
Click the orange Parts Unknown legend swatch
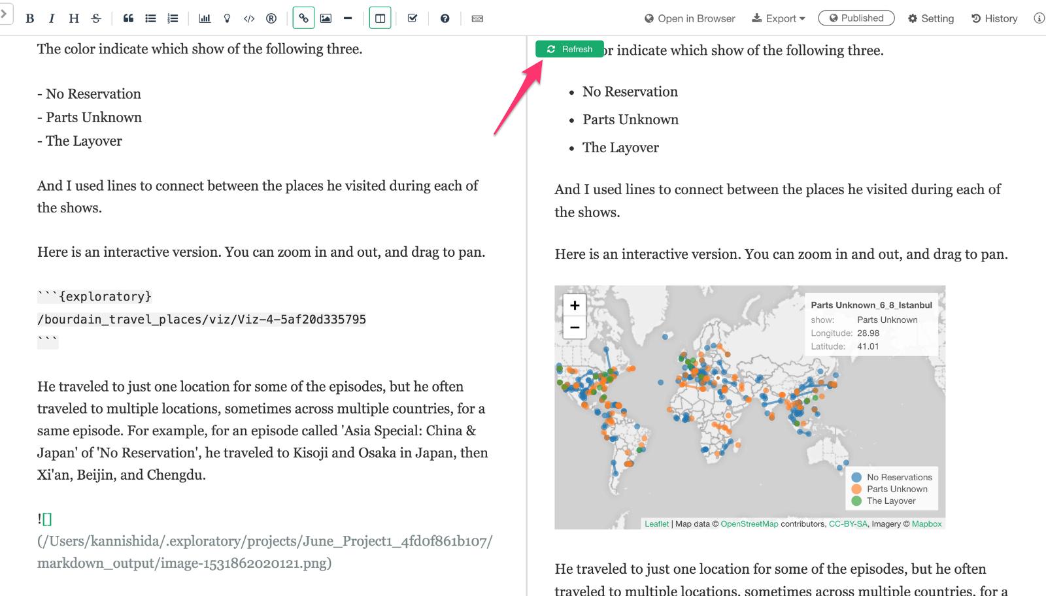coord(856,489)
